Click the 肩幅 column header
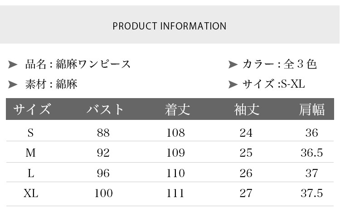 pyautogui.click(x=311, y=109)
